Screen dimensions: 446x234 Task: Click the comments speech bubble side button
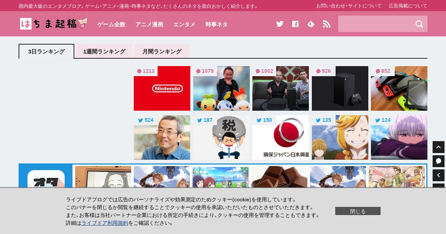pyautogui.click(x=439, y=161)
